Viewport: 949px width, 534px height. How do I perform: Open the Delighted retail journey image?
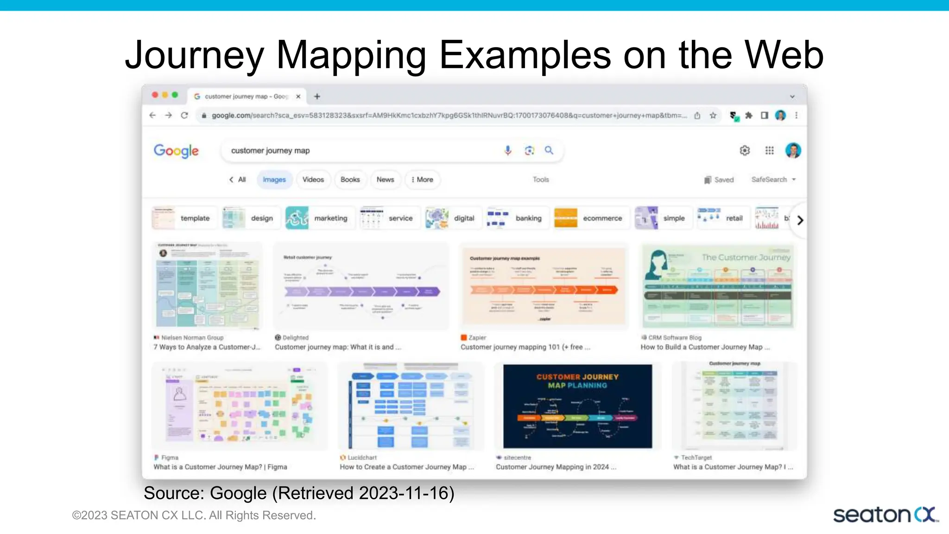point(361,285)
